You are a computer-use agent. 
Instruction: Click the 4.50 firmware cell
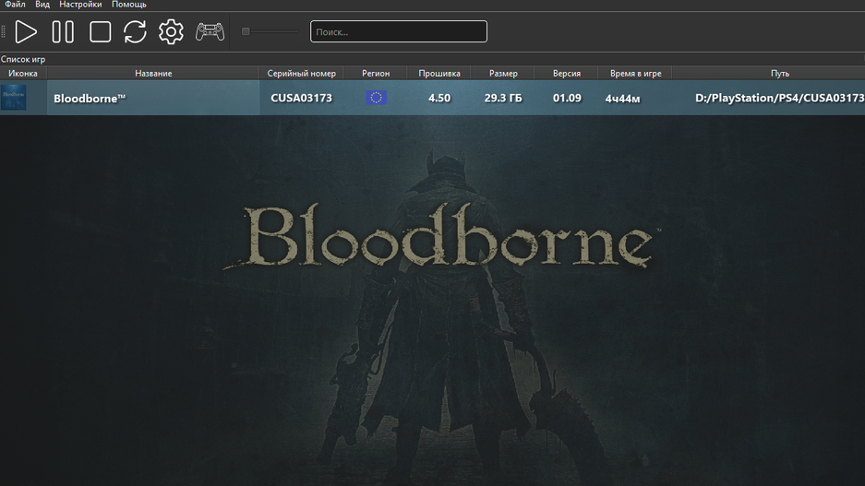click(439, 98)
